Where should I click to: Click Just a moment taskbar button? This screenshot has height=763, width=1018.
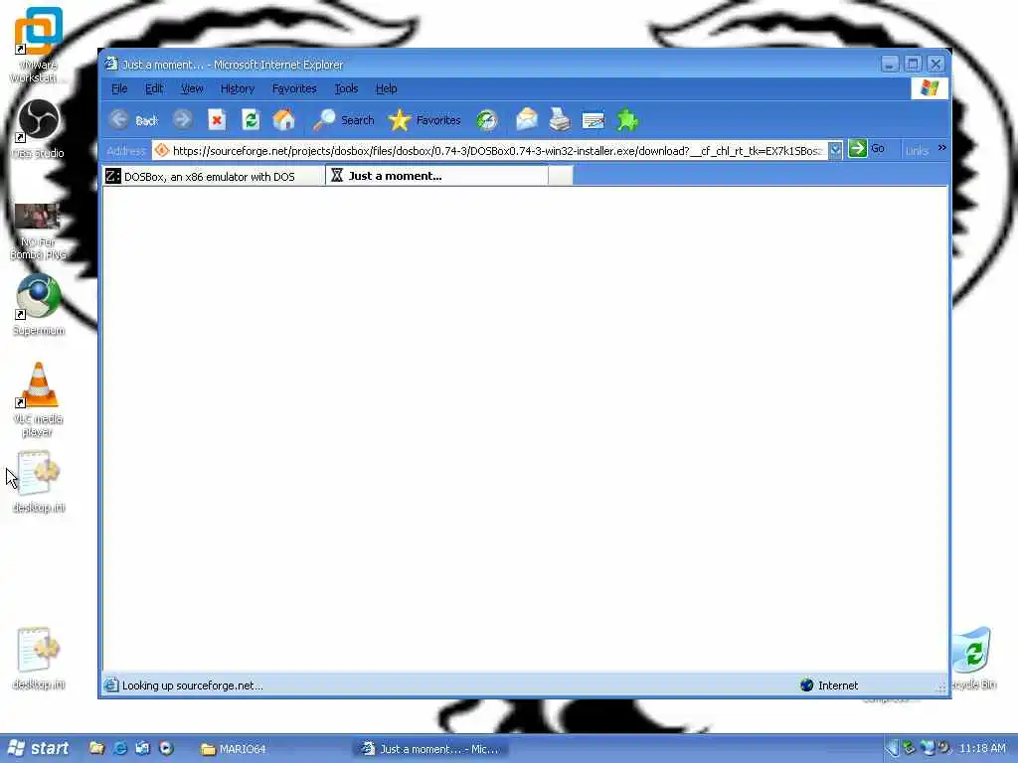[431, 749]
